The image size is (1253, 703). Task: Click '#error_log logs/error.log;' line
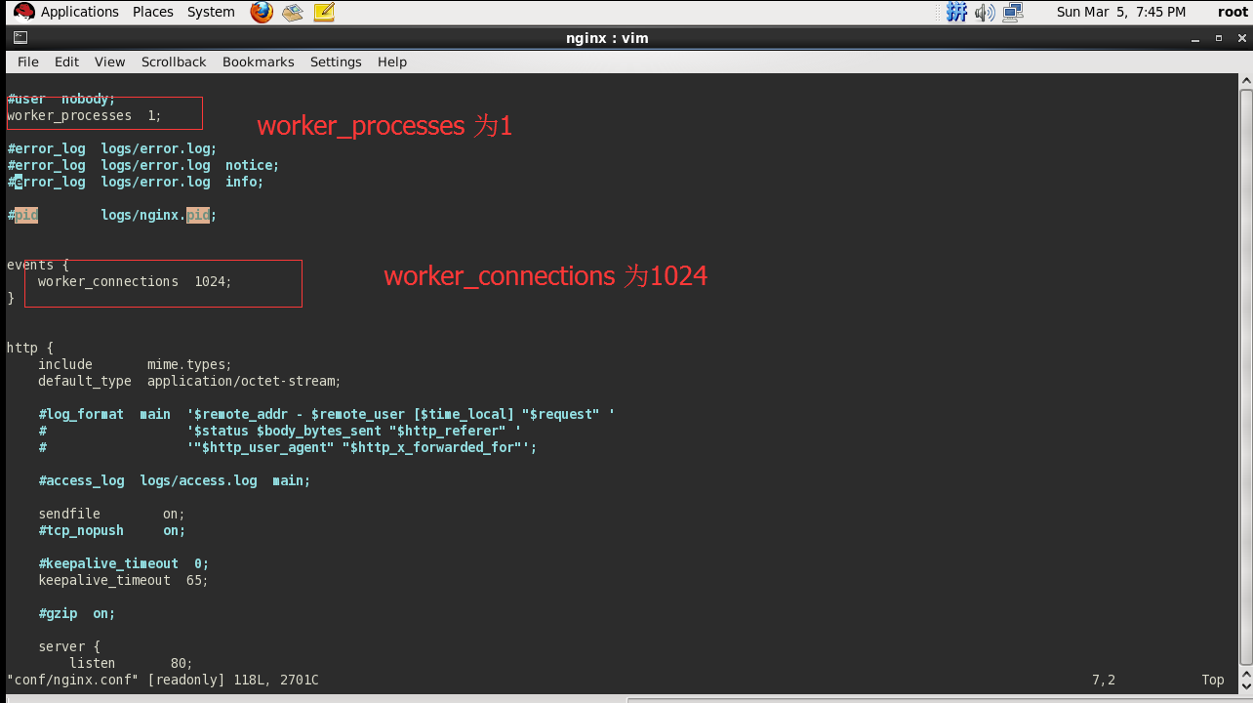click(112, 148)
